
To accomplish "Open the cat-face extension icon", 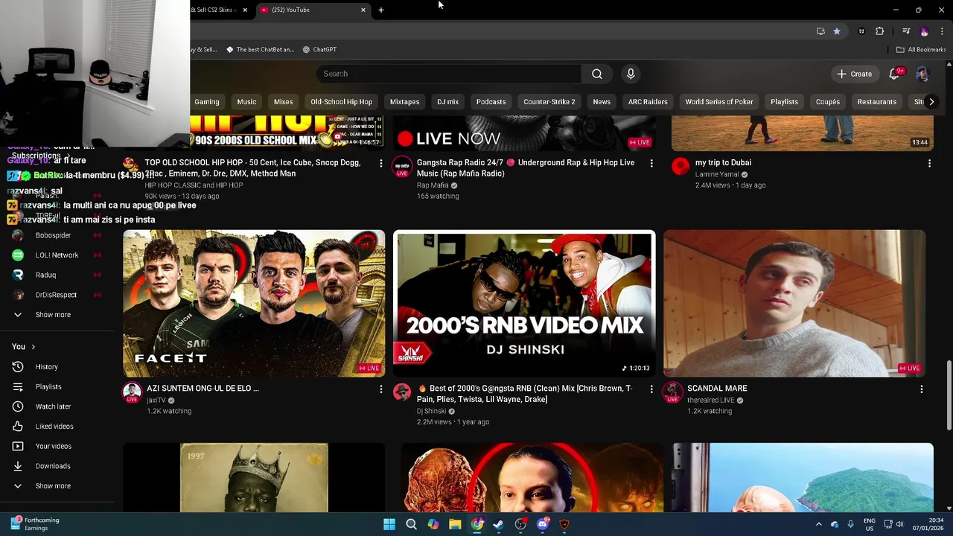I will [861, 31].
